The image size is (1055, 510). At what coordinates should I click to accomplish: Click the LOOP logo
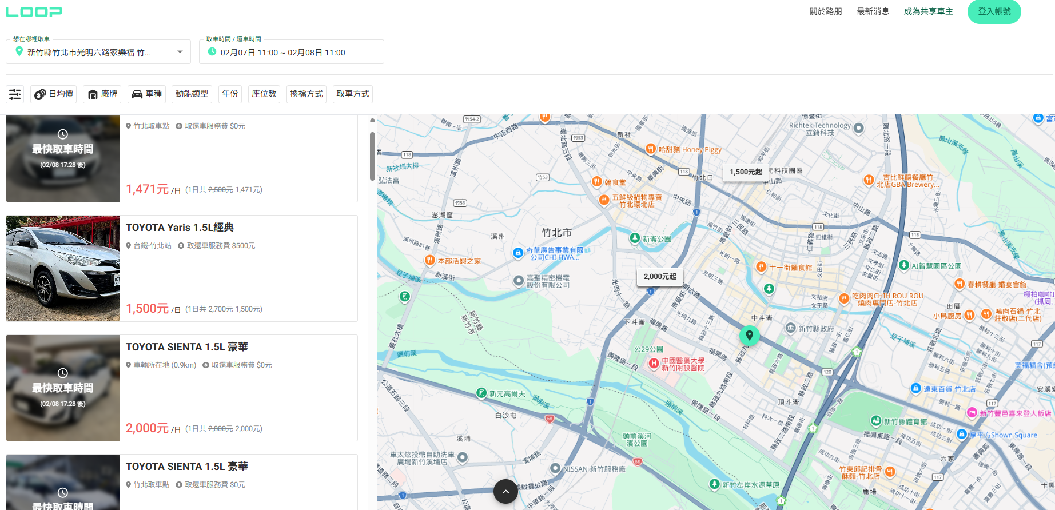(x=34, y=11)
